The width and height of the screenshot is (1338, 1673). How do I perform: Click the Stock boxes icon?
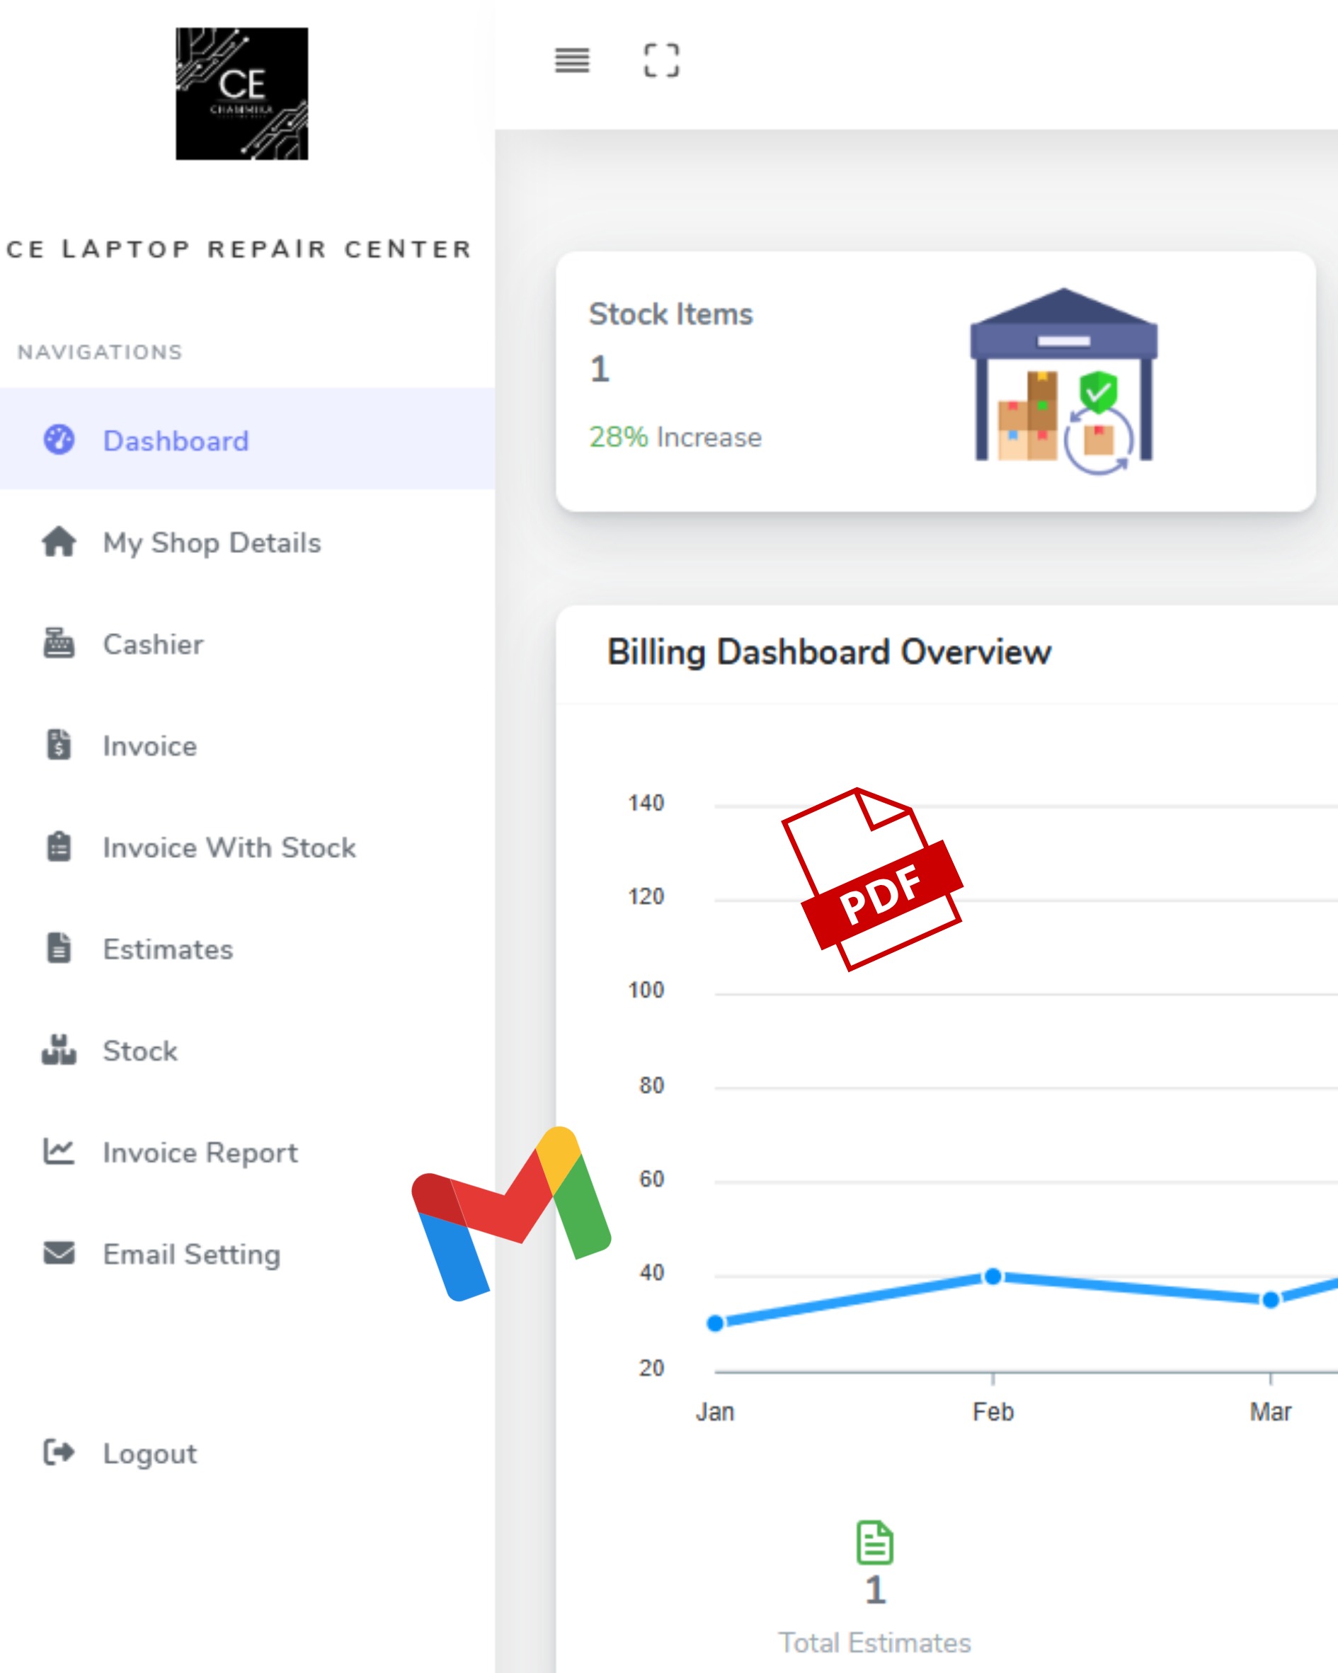coord(59,1051)
